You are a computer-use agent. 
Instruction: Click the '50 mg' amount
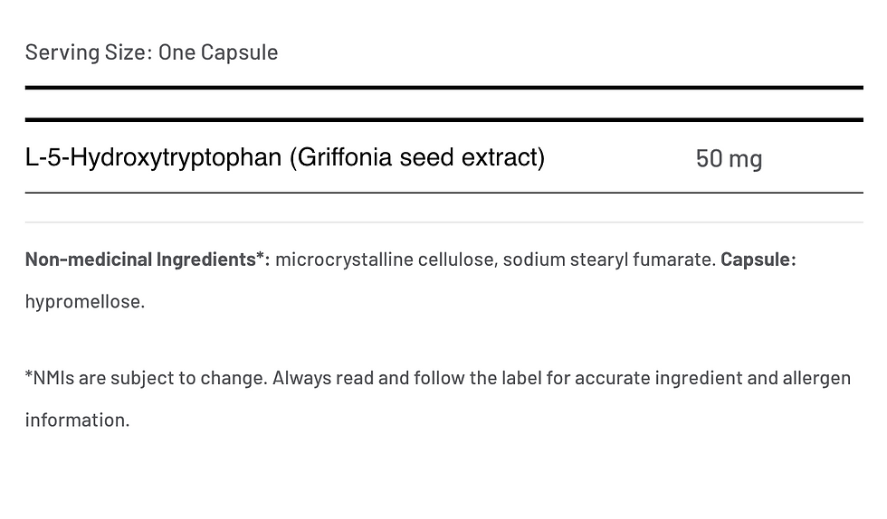729,159
